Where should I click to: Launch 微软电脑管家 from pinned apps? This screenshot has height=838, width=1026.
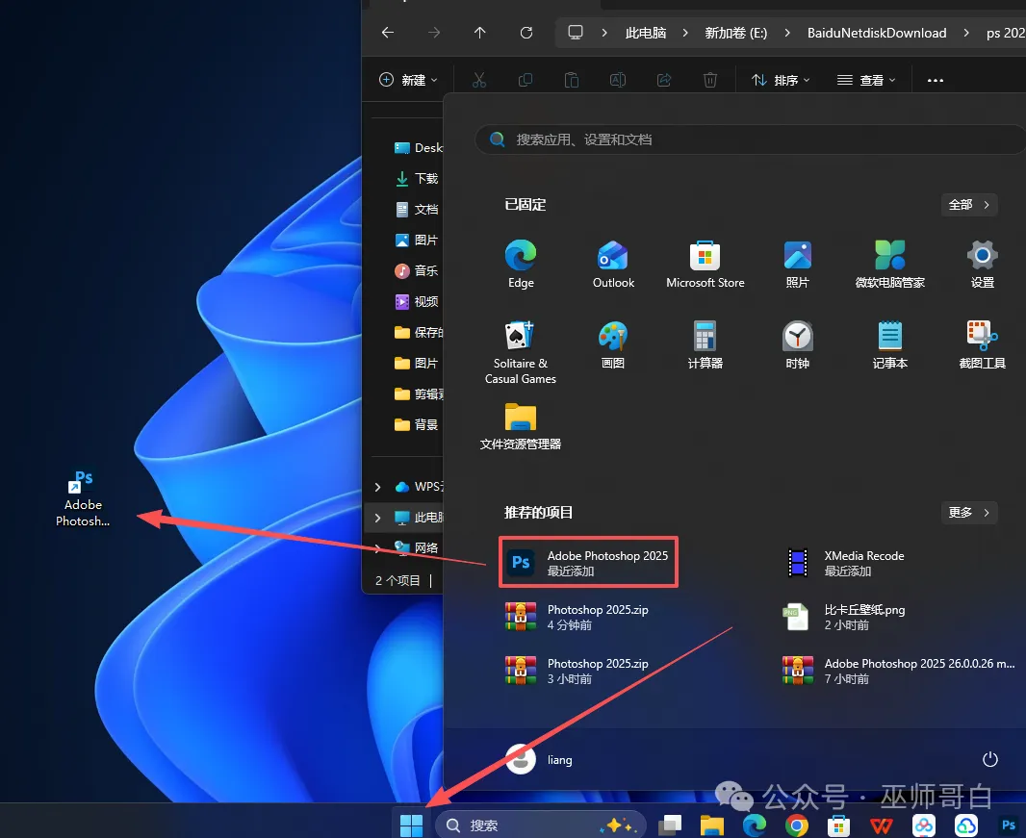coord(890,265)
